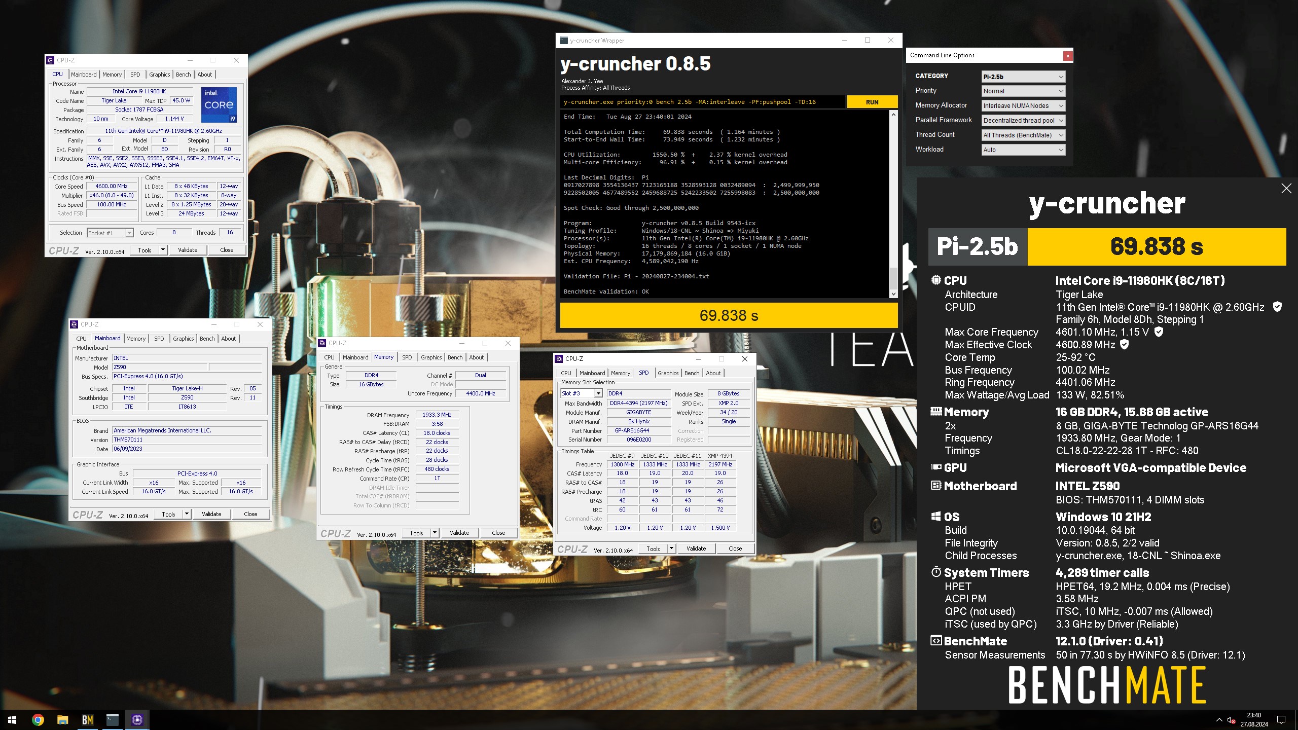Click the muted volume tray icon

click(1231, 719)
